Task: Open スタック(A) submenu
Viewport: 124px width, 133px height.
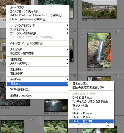Action: 38,49
